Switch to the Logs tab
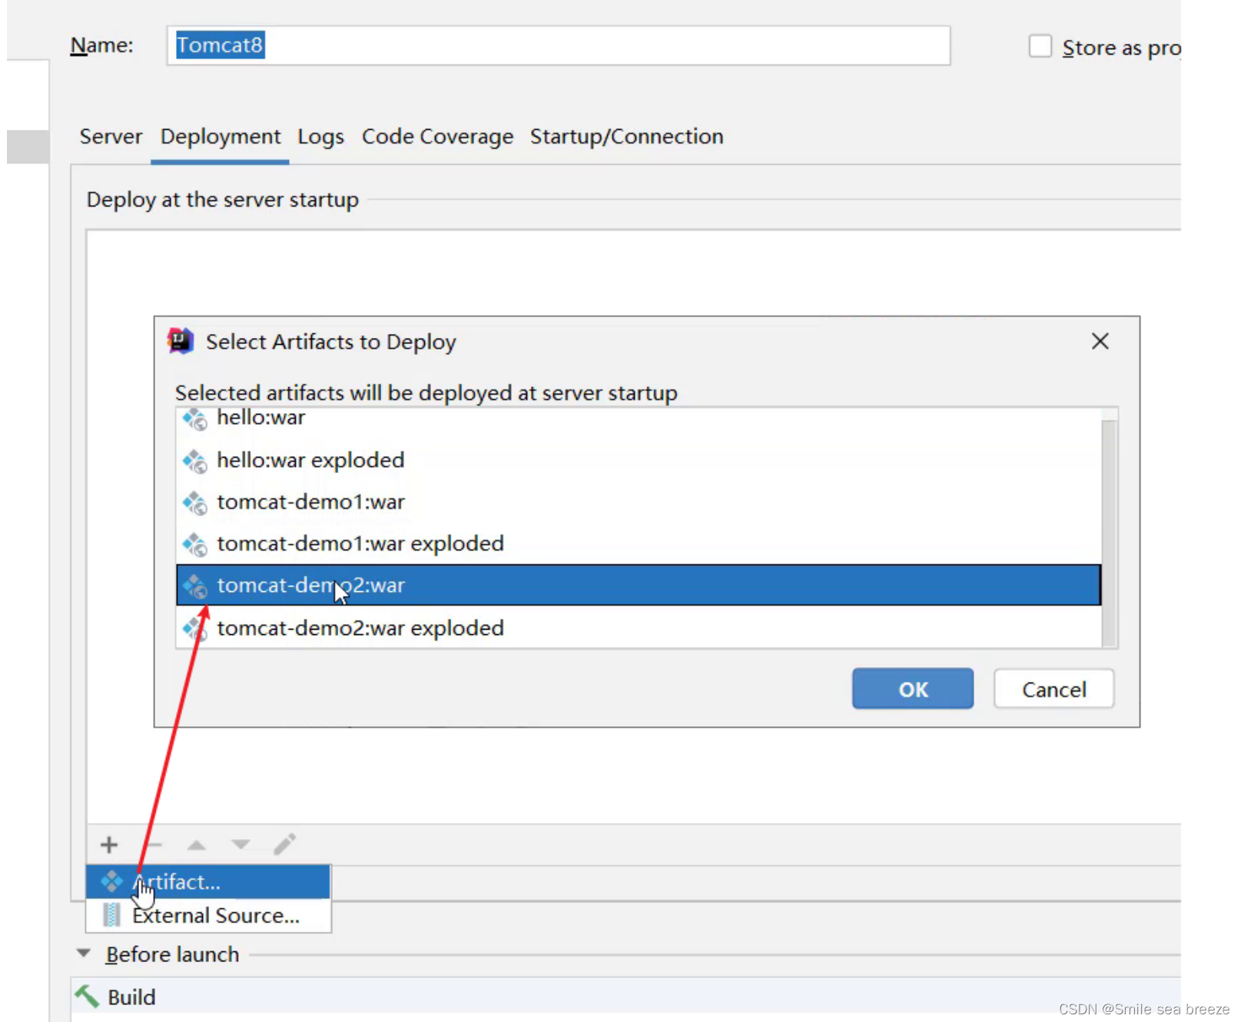This screenshot has width=1241, height=1022. [320, 137]
